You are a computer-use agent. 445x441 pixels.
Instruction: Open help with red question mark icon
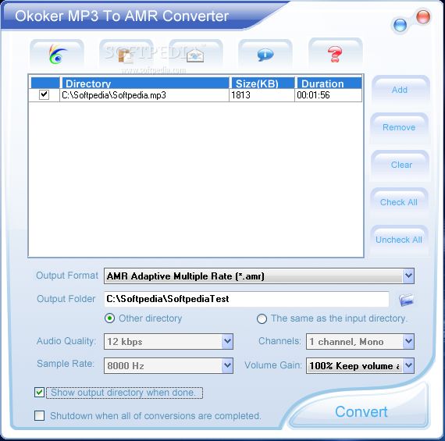[x=335, y=54]
